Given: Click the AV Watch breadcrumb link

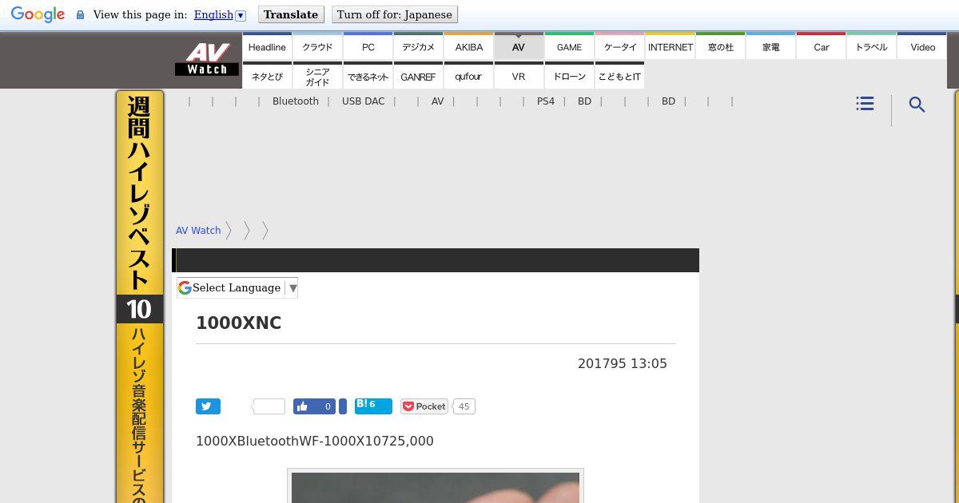Looking at the screenshot, I should (x=198, y=231).
